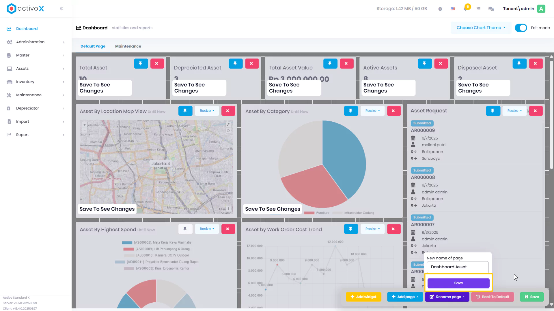This screenshot has width=554, height=311.
Task: Click the Rename page button
Action: click(x=447, y=297)
